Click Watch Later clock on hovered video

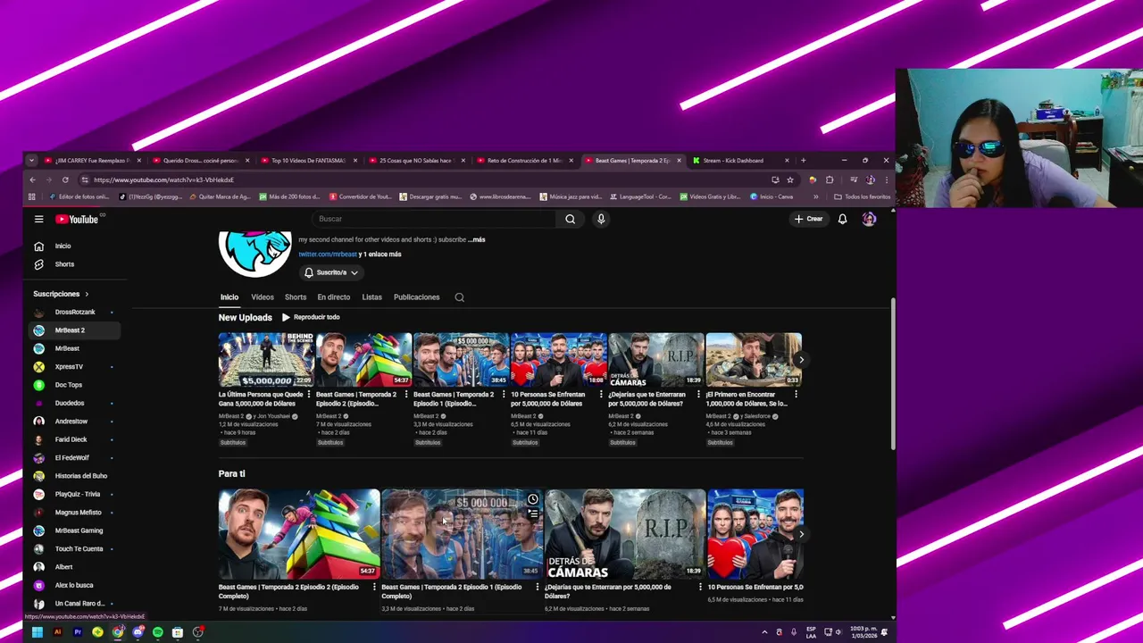[x=533, y=499]
